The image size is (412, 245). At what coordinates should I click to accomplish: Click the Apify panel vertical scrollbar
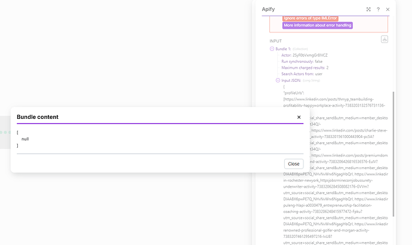[x=393, y=154]
